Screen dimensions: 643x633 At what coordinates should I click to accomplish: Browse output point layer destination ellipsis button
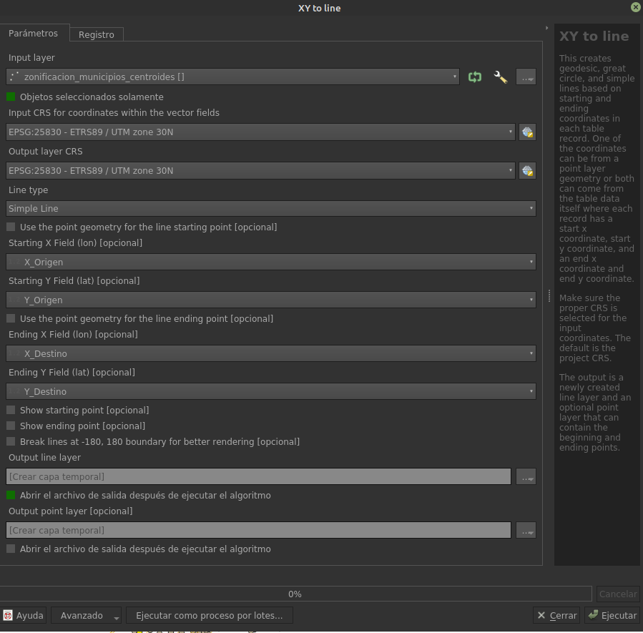pos(526,530)
